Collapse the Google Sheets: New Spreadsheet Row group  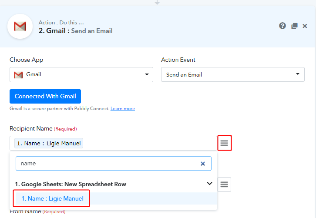[x=210, y=184]
